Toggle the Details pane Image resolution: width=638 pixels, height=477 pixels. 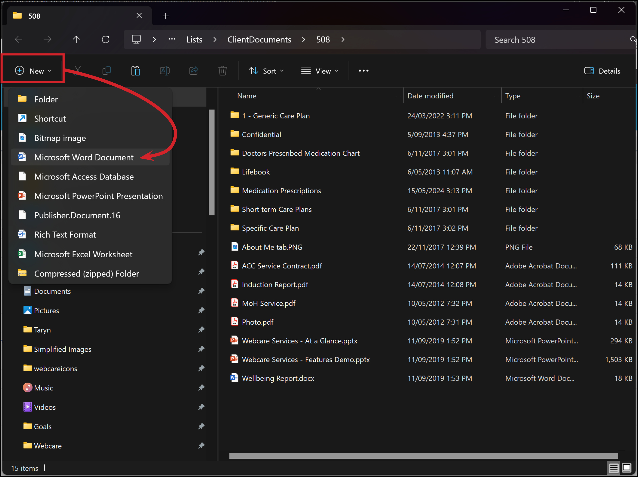click(602, 71)
